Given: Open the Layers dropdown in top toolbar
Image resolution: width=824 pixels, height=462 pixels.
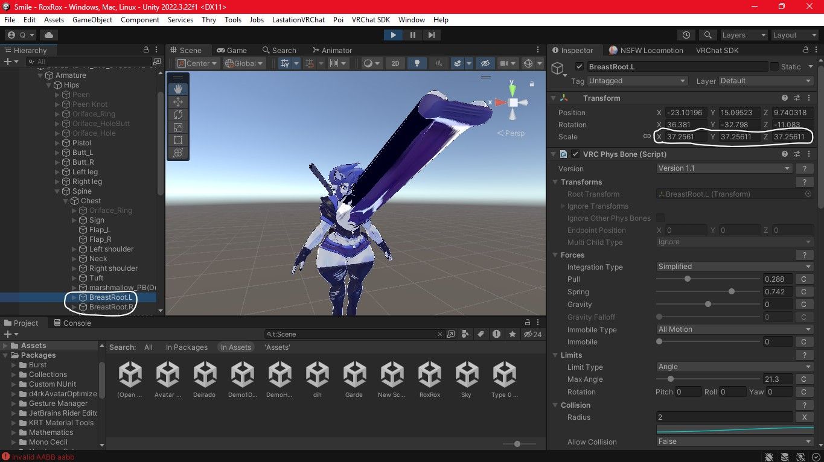Looking at the screenshot, I should (743, 35).
